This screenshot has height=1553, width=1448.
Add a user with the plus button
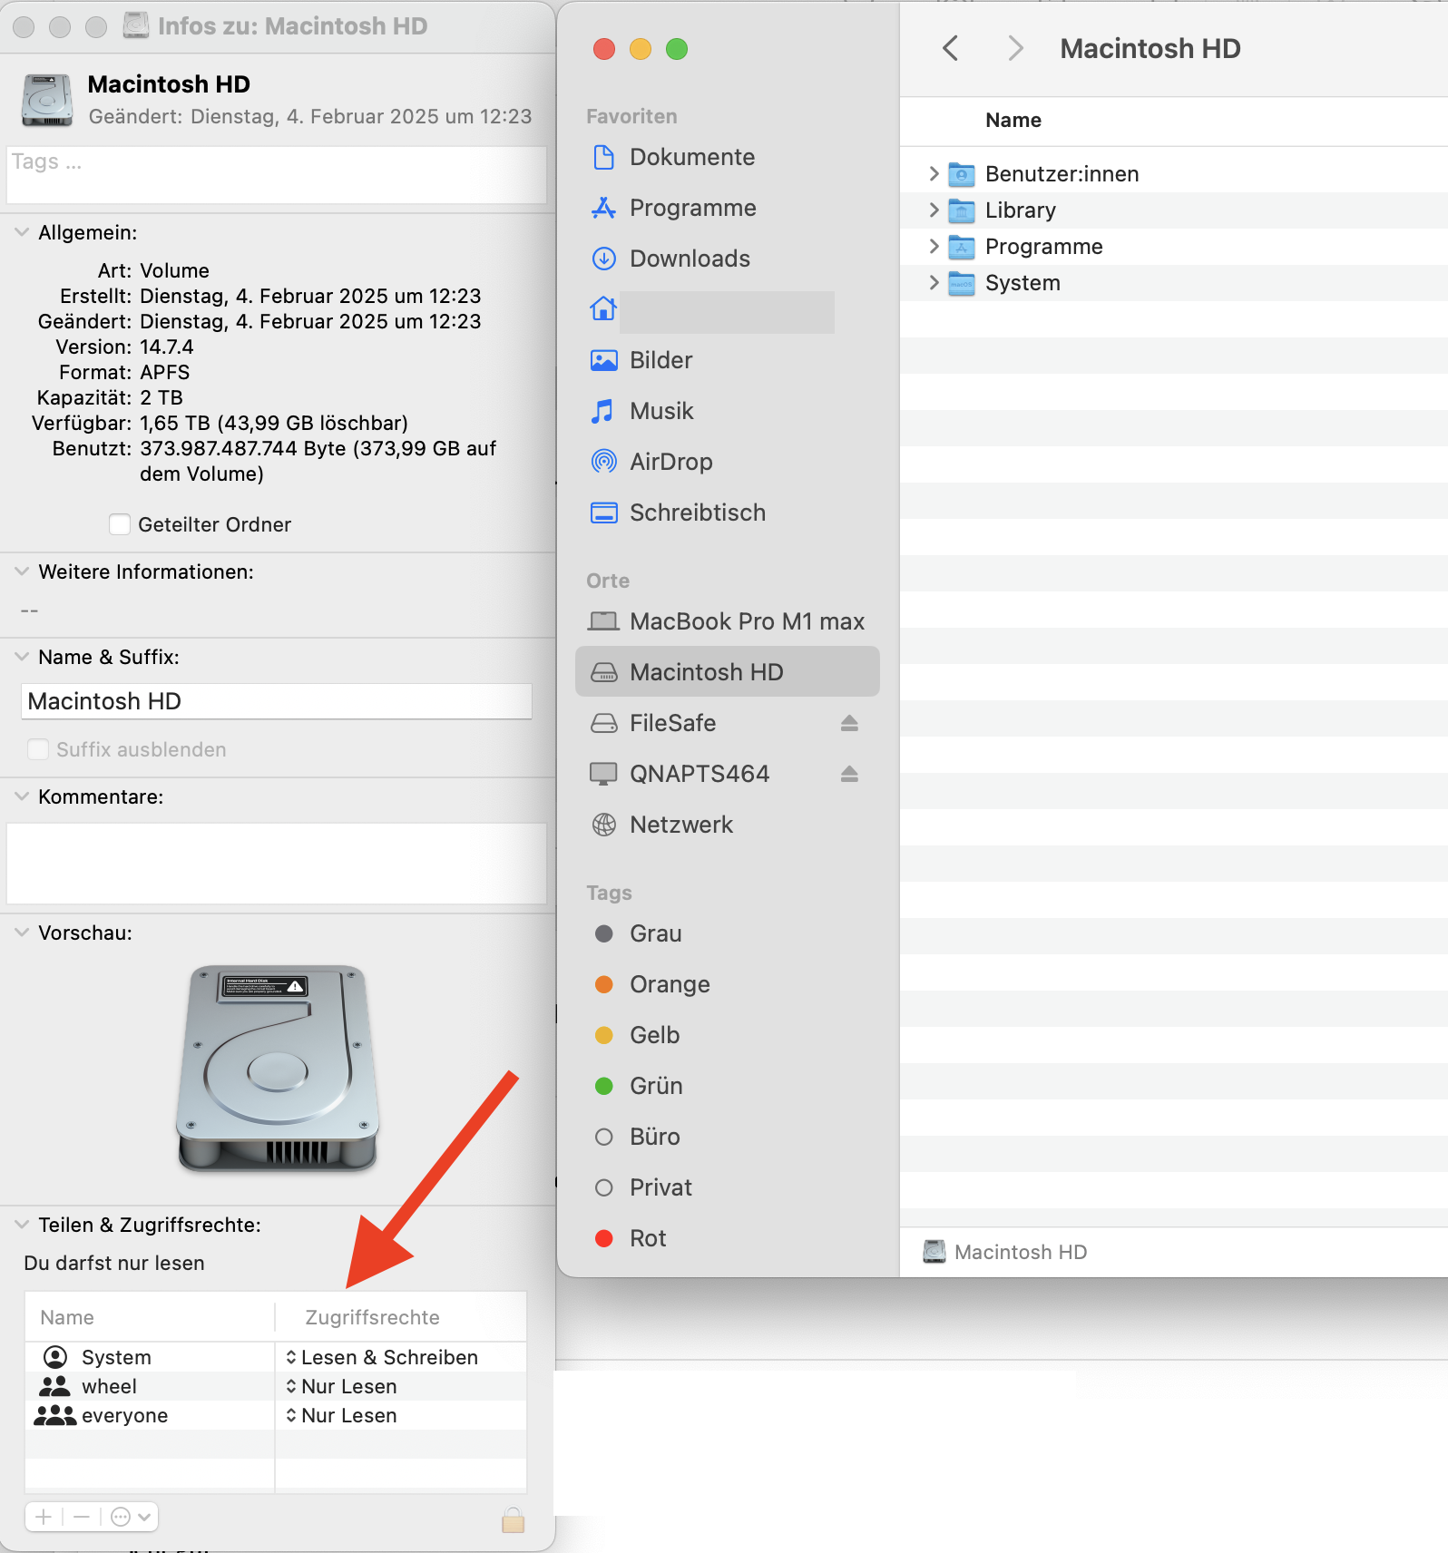(x=44, y=1517)
